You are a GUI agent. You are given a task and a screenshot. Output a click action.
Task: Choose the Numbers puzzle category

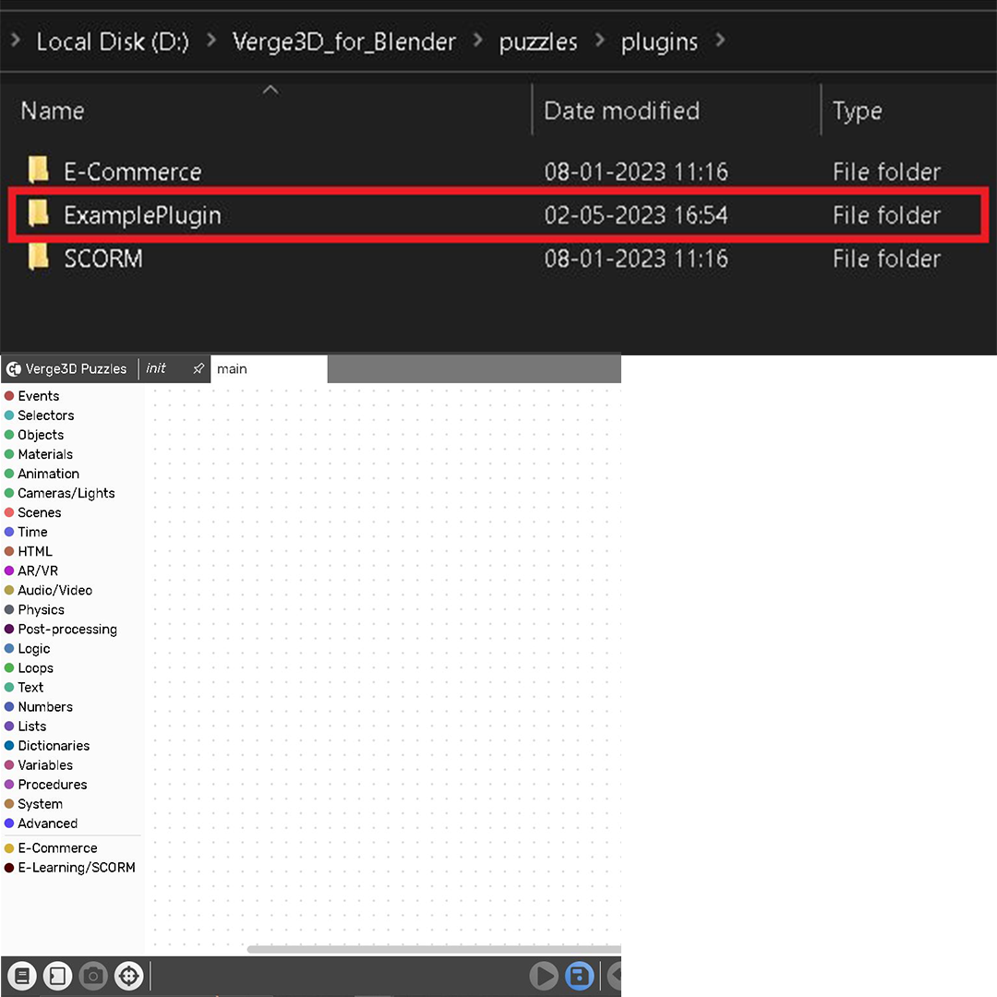(45, 706)
